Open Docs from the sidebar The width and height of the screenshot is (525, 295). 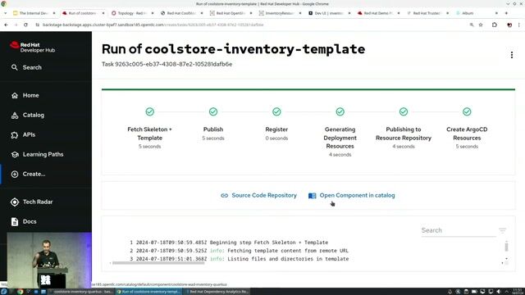(x=24, y=221)
